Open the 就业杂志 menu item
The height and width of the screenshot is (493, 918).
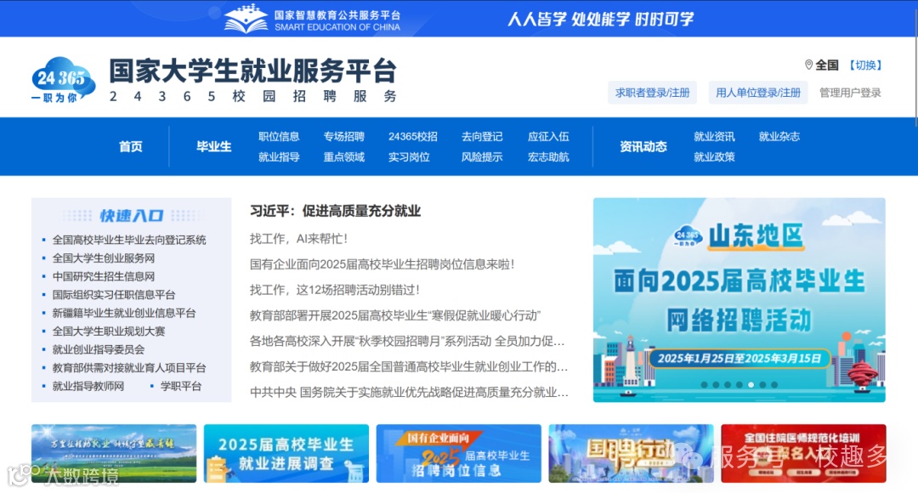[x=779, y=136]
